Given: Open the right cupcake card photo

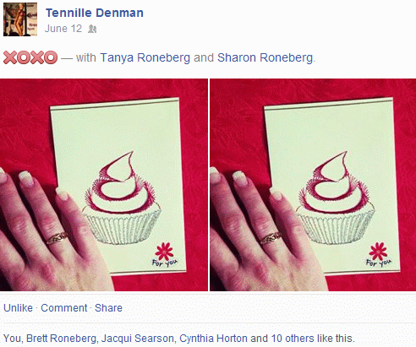Looking at the screenshot, I should 313,185.
